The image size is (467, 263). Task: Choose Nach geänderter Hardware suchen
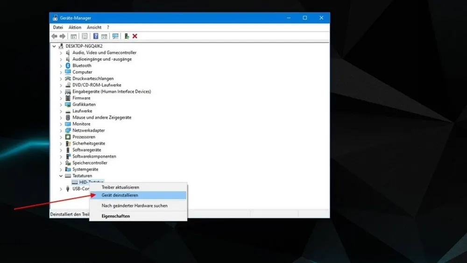(138, 206)
